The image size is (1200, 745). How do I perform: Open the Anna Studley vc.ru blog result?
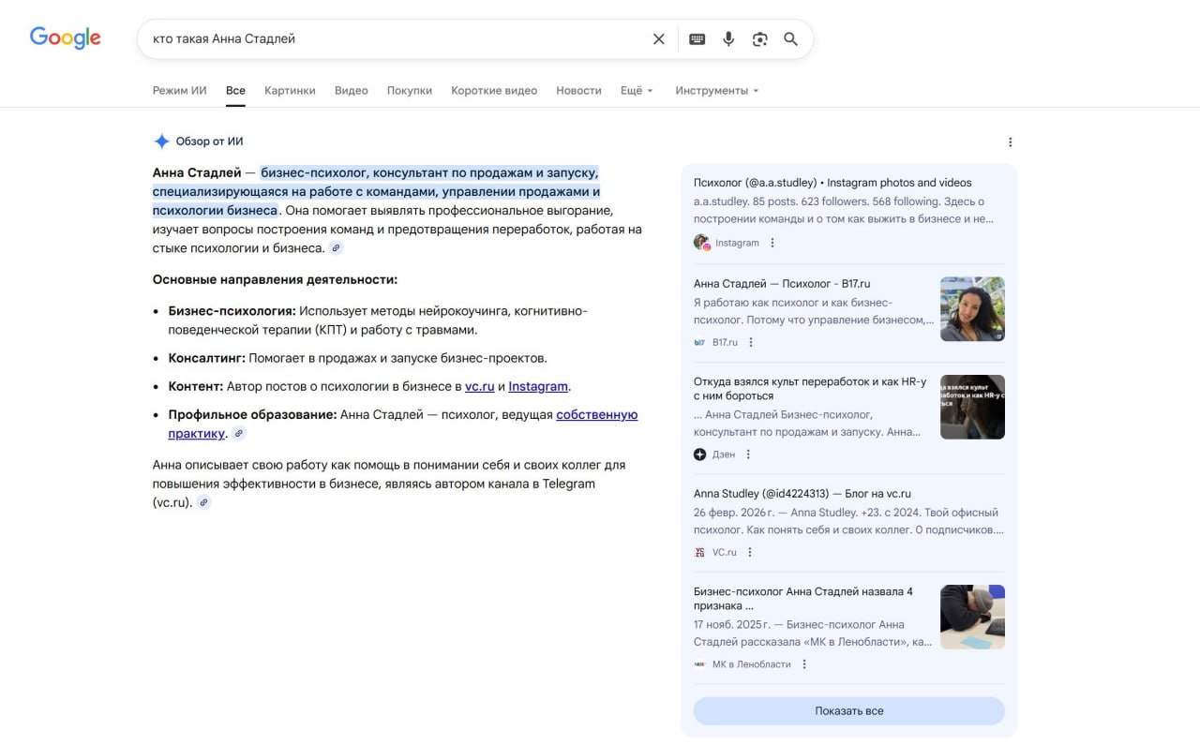802,494
